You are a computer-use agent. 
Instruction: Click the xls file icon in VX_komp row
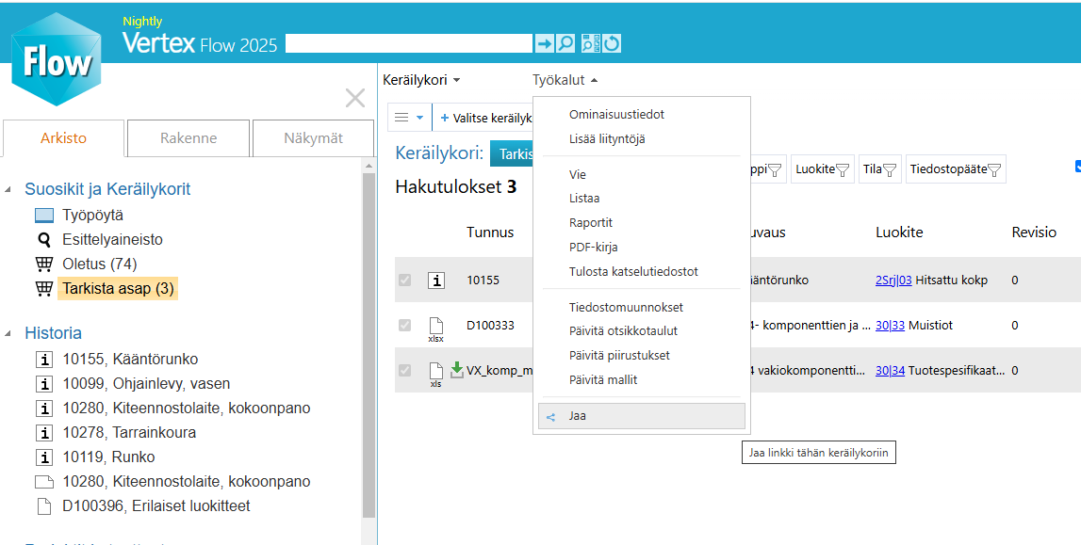435,374
